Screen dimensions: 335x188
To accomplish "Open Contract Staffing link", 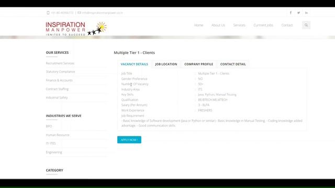I will (x=57, y=89).
